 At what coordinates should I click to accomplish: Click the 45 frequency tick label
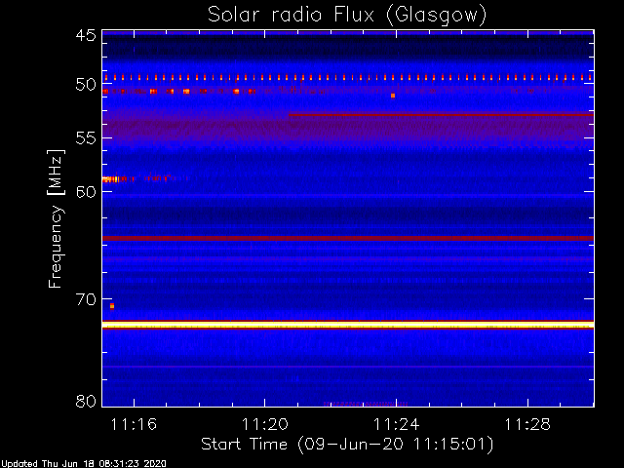tap(86, 35)
